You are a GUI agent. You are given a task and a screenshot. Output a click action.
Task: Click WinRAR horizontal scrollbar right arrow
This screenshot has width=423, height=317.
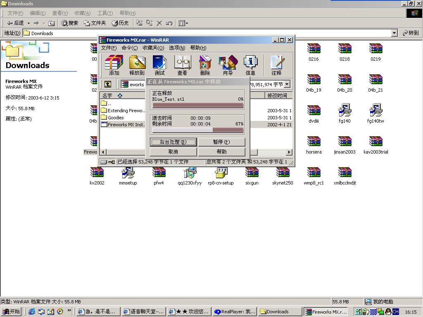pyautogui.click(x=289, y=152)
